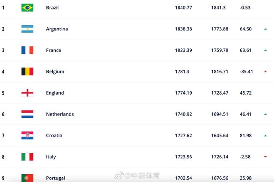Image resolution: width=274 pixels, height=182 pixels.
Task: Click the Italy flag icon
Action: coord(27,157)
